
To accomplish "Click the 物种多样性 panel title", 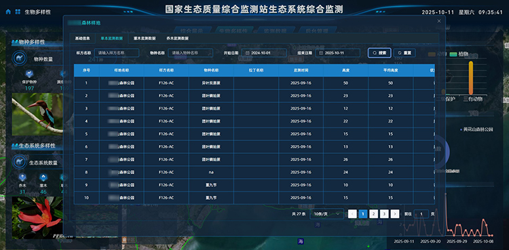I will [x=32, y=42].
